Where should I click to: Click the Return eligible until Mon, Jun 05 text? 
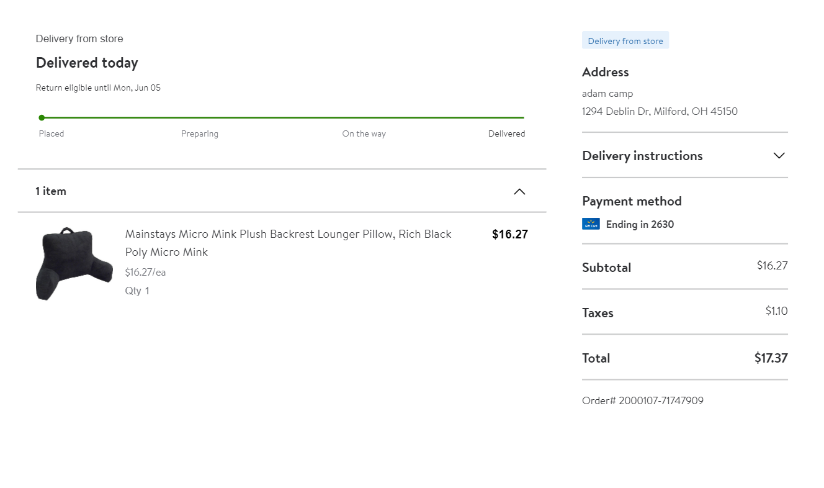98,88
